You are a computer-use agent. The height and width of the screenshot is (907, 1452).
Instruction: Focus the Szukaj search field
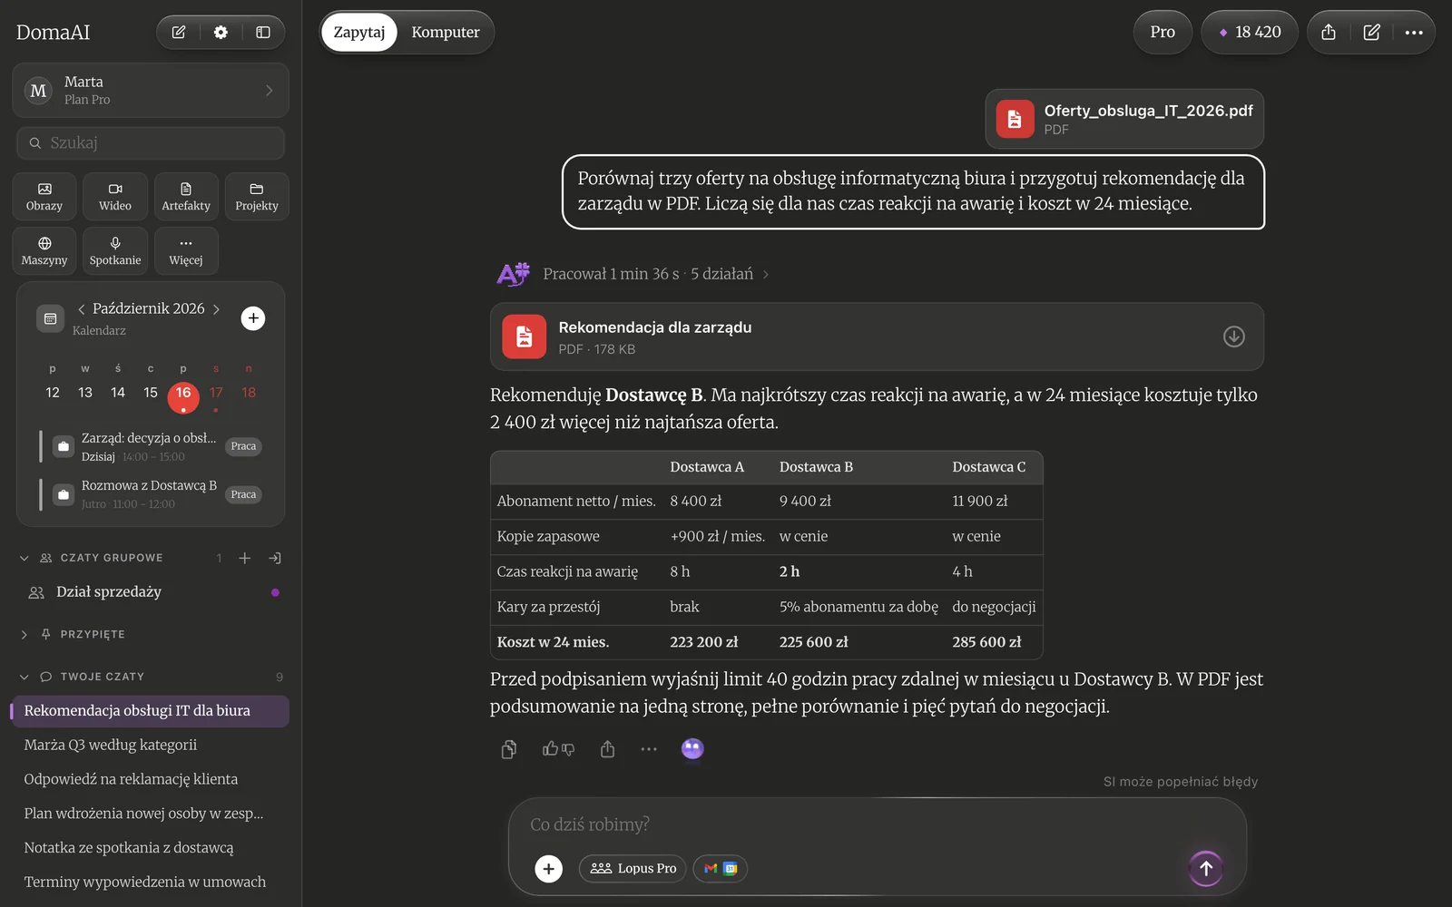[151, 143]
